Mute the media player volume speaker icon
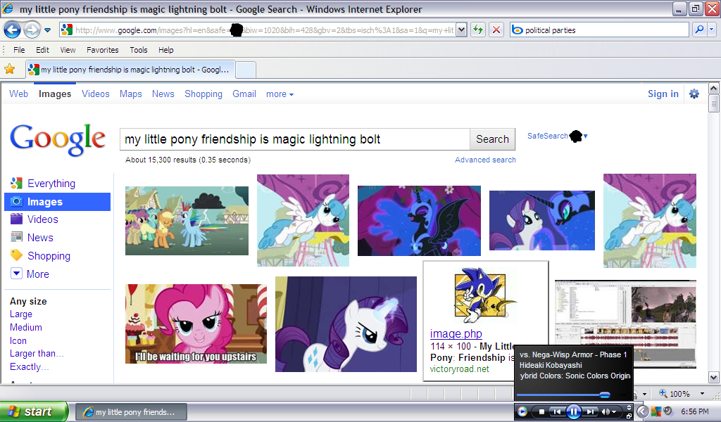The width and height of the screenshot is (721, 422). tap(606, 411)
